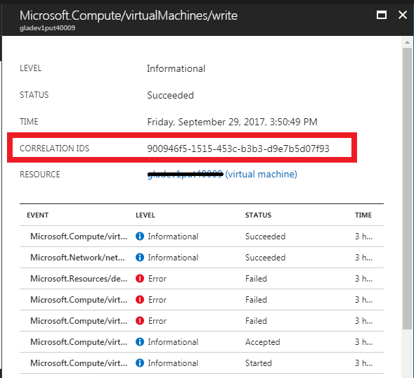This screenshot has height=378, width=414.
Task: Click the CORRELATION IDS label
Action: point(55,149)
